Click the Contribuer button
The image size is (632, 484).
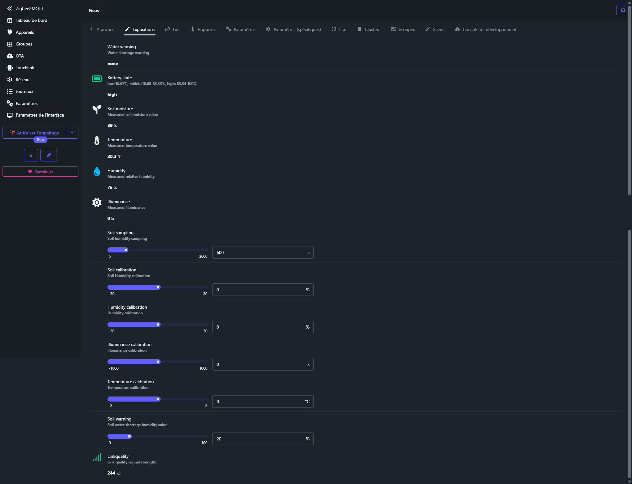[x=40, y=172]
